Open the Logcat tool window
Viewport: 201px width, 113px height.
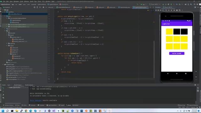pos(62,105)
